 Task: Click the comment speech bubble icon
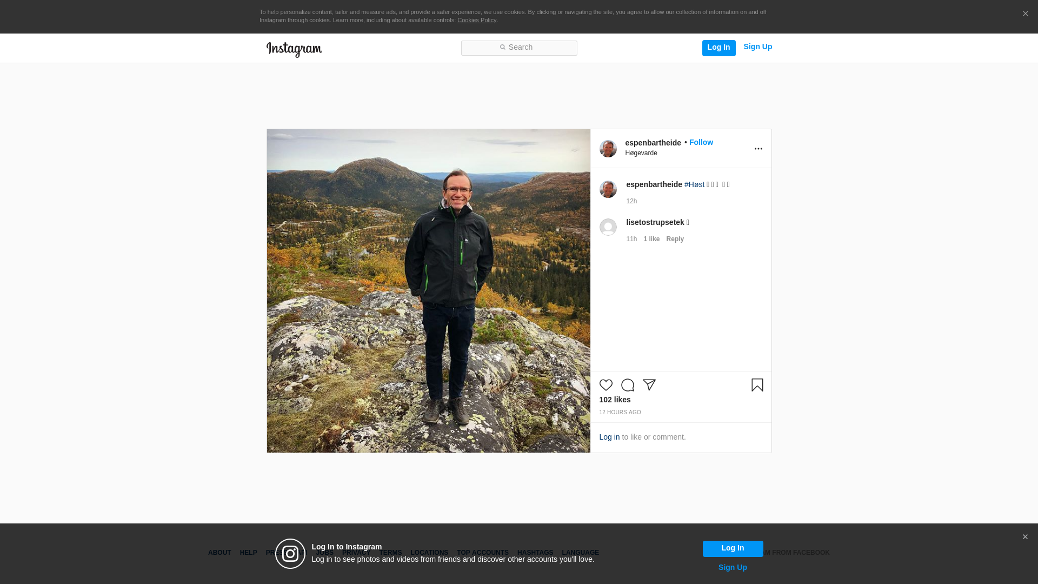(627, 385)
